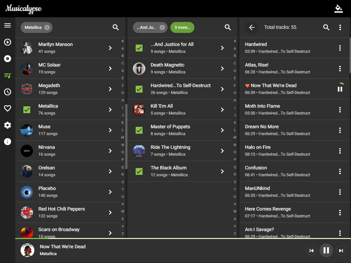Uncheck the Master of Puppets album
Screen dimensions: 351x263
point(139,130)
